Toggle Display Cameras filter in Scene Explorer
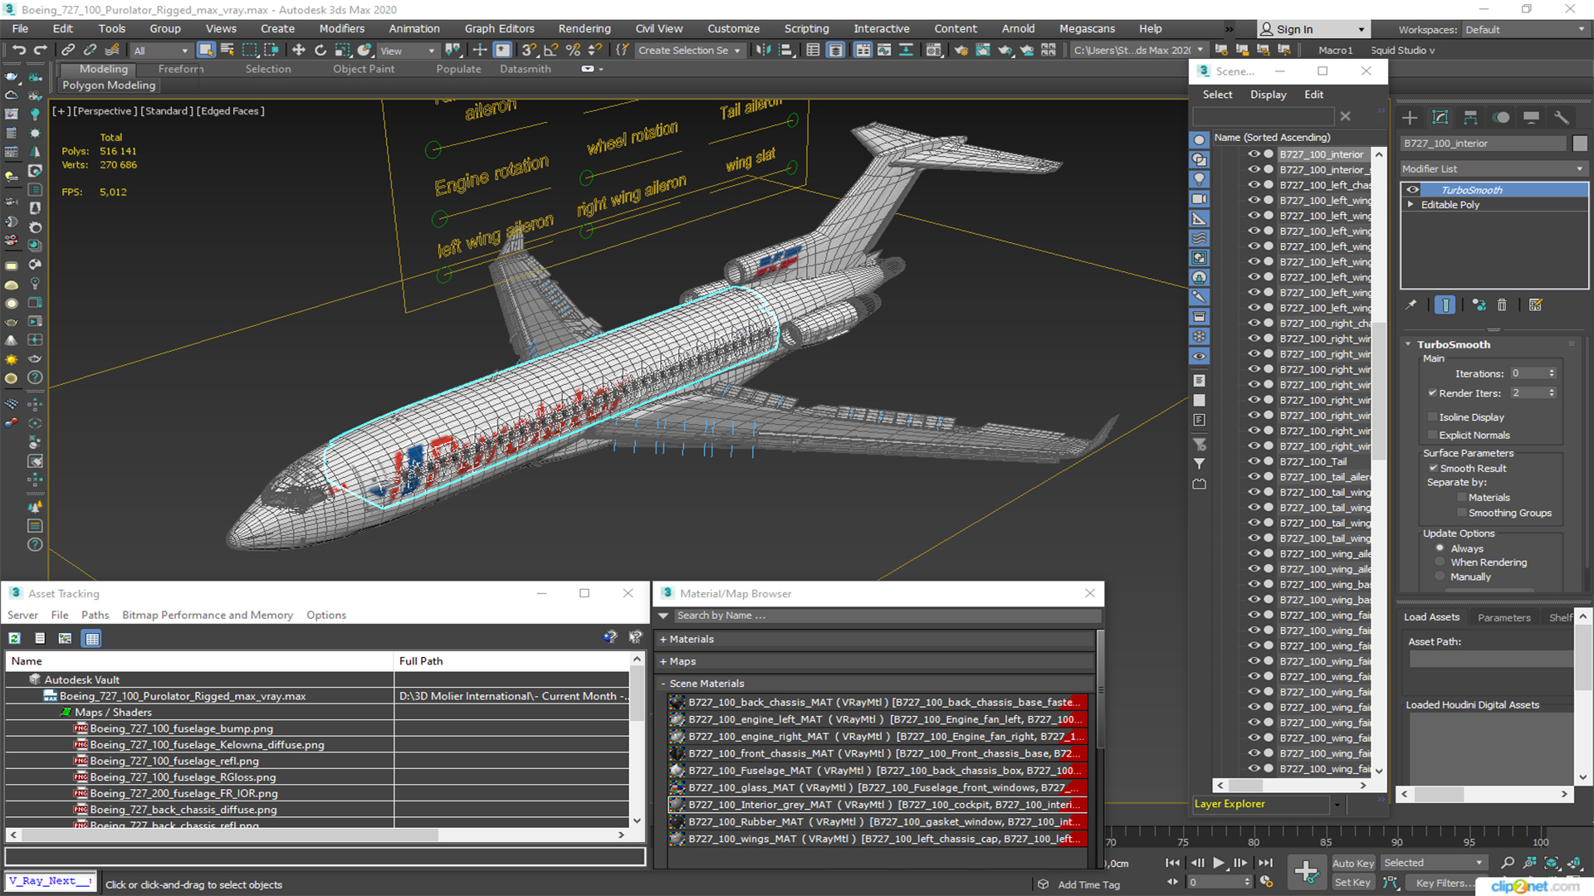The height and width of the screenshot is (896, 1594). point(1200,199)
